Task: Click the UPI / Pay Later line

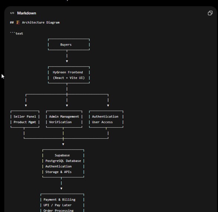Action: (57, 205)
